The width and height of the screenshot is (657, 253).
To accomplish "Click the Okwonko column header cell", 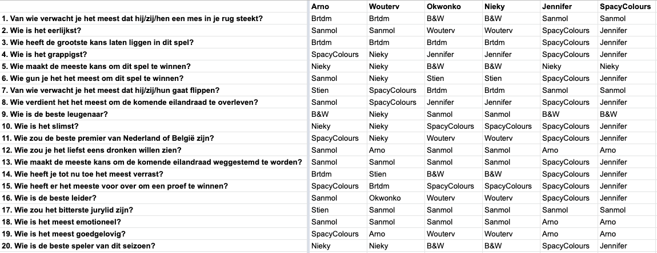I will click(454, 7).
